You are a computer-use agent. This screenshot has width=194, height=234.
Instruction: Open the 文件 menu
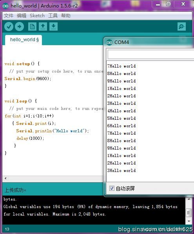coord(9,16)
